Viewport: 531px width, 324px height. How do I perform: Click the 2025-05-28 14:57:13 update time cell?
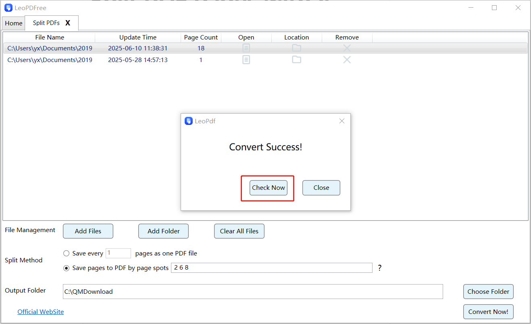coord(138,60)
